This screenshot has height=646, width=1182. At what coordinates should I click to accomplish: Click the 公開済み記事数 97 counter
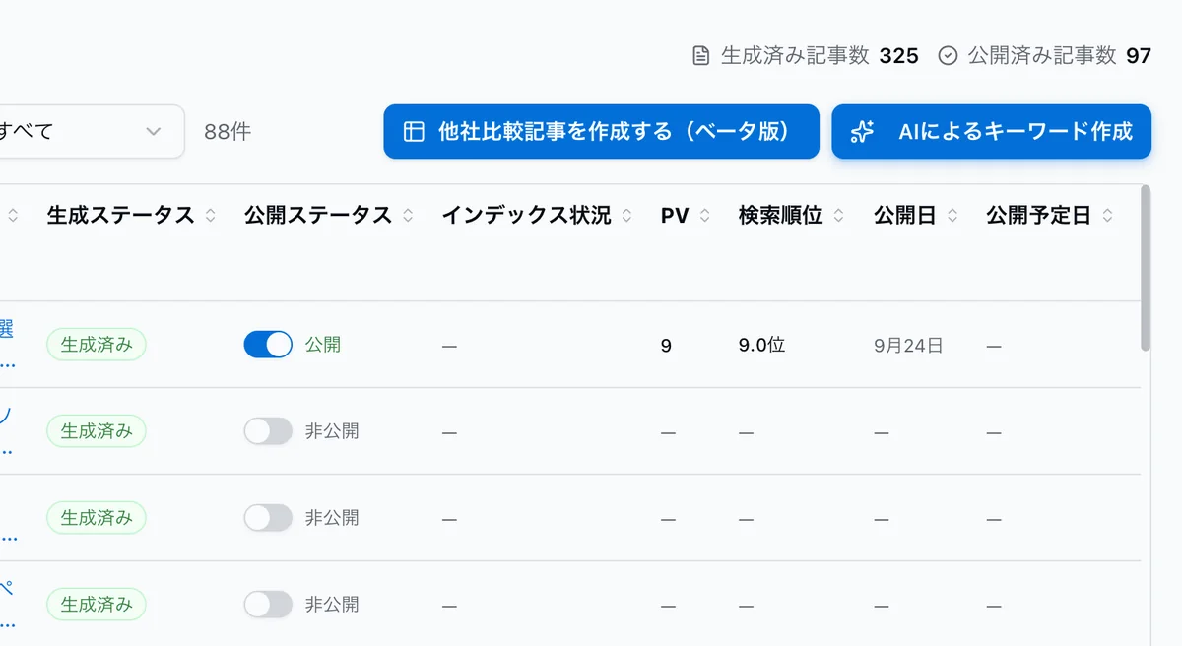tap(1045, 56)
